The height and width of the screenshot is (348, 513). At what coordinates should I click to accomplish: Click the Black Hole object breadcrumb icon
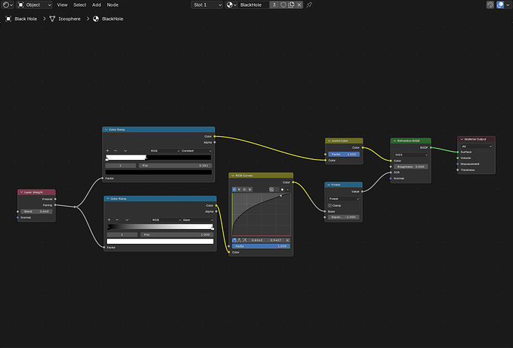[x=8, y=19]
